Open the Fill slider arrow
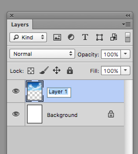This screenshot has width=138, height=154. pyautogui.click(x=125, y=71)
